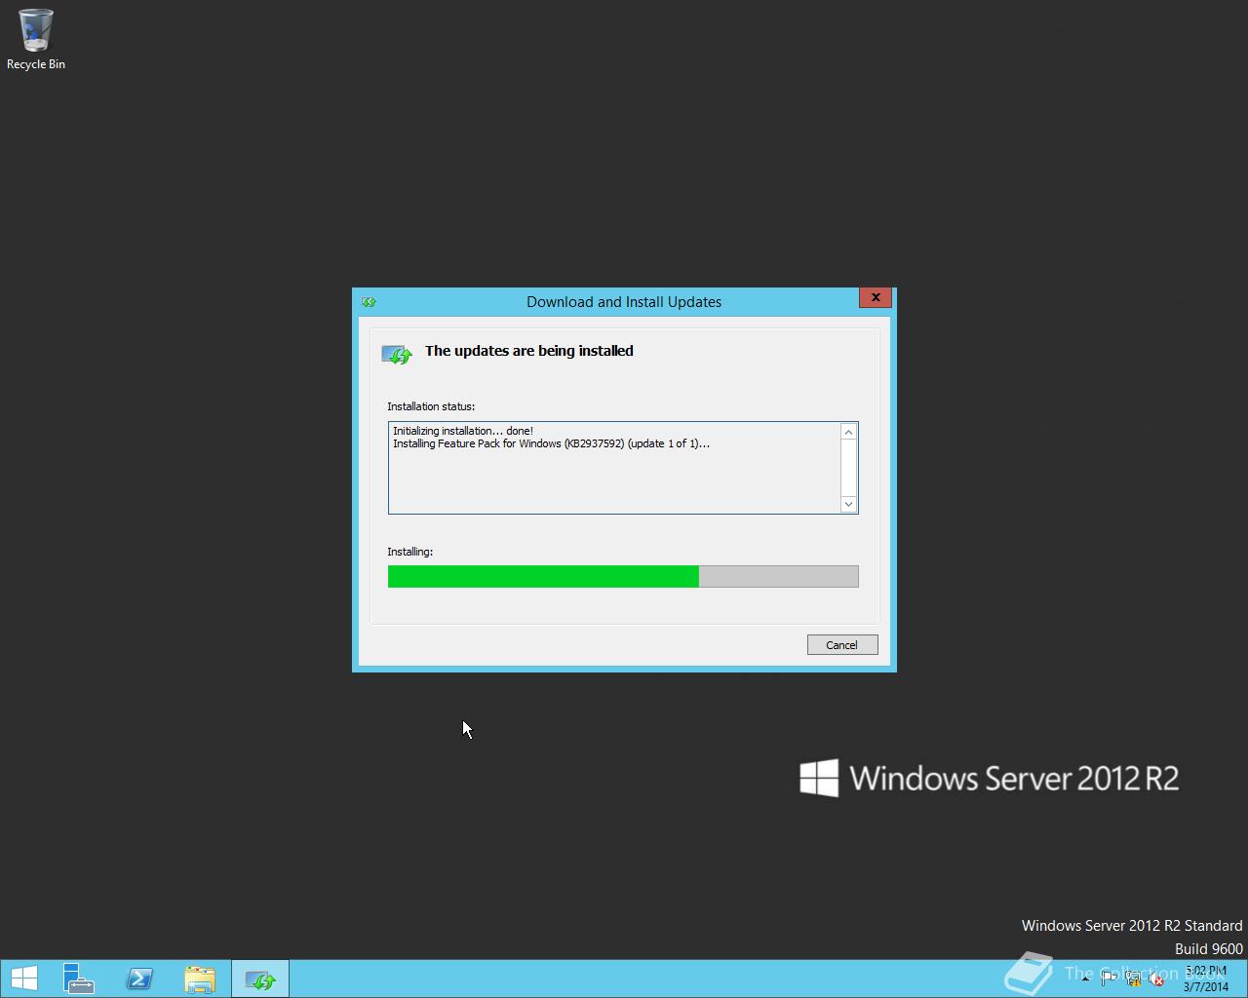Image resolution: width=1248 pixels, height=998 pixels.
Task: Select the update installer taskbar button
Action: [x=260, y=979]
